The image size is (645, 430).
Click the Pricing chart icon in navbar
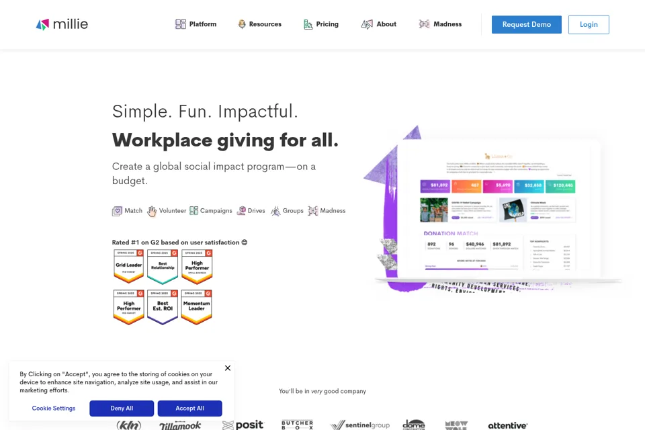tap(308, 24)
